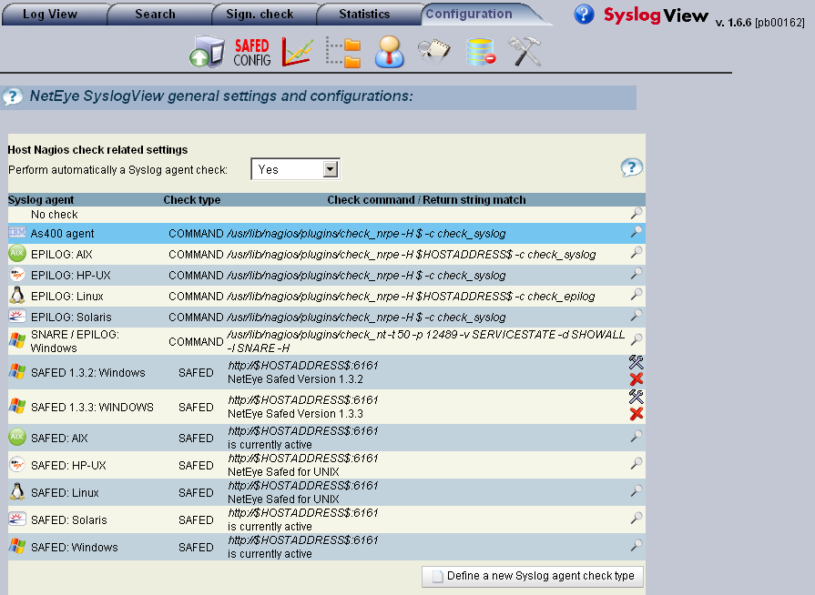Open the host upload icon in the toolbar
The height and width of the screenshot is (595, 815).
[207, 52]
